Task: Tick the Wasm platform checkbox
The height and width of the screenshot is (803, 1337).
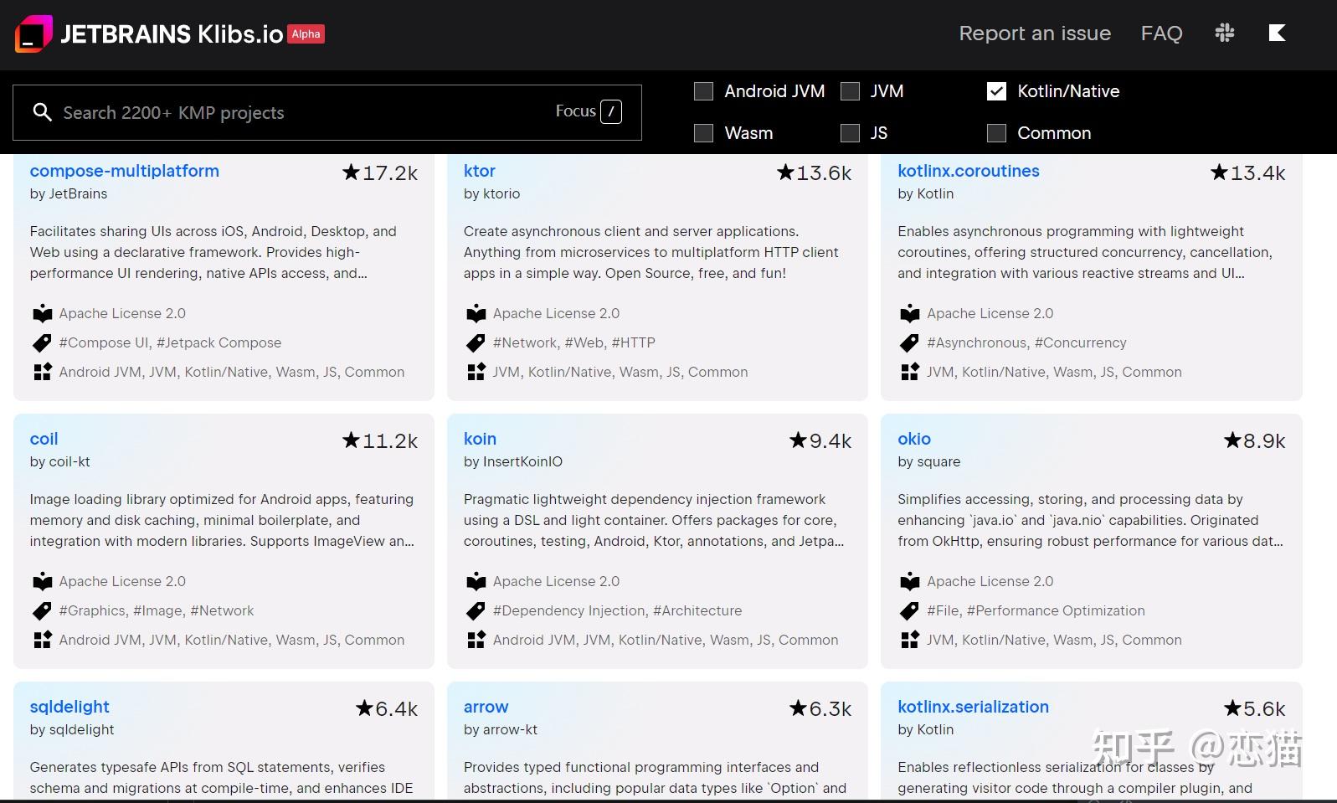Action: [704, 133]
